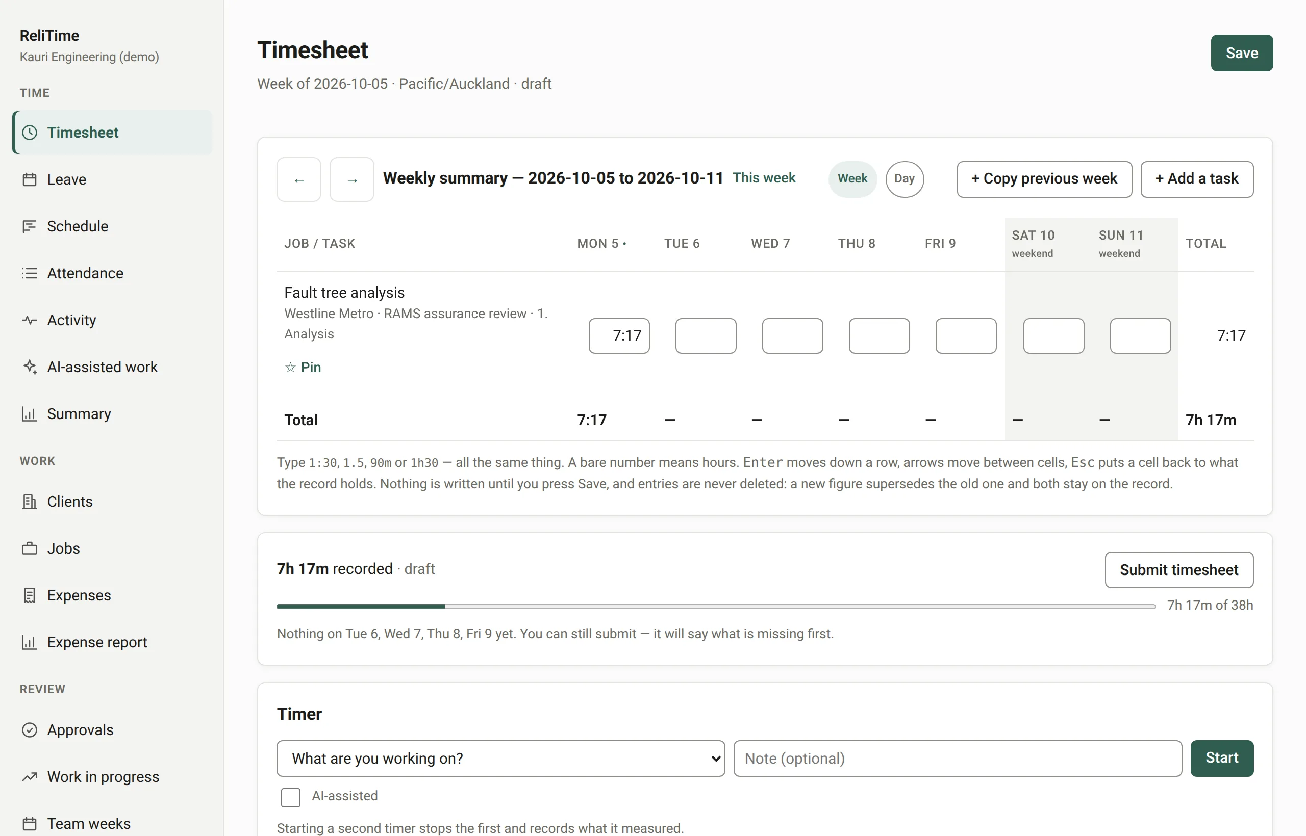This screenshot has width=1306, height=836.
Task: Open the Clients page
Action: click(113, 502)
